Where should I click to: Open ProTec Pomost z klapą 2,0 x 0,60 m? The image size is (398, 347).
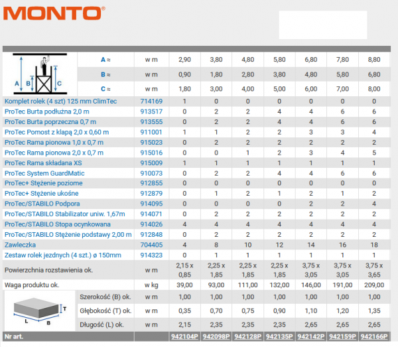56,132
